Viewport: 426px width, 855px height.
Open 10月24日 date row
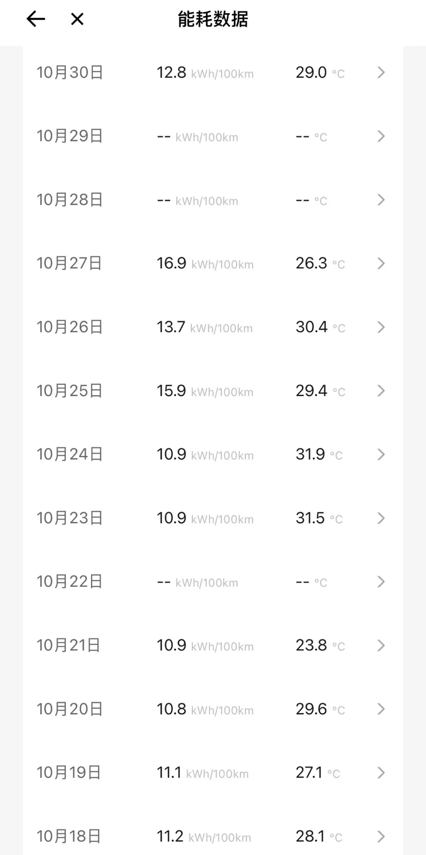[x=213, y=454]
